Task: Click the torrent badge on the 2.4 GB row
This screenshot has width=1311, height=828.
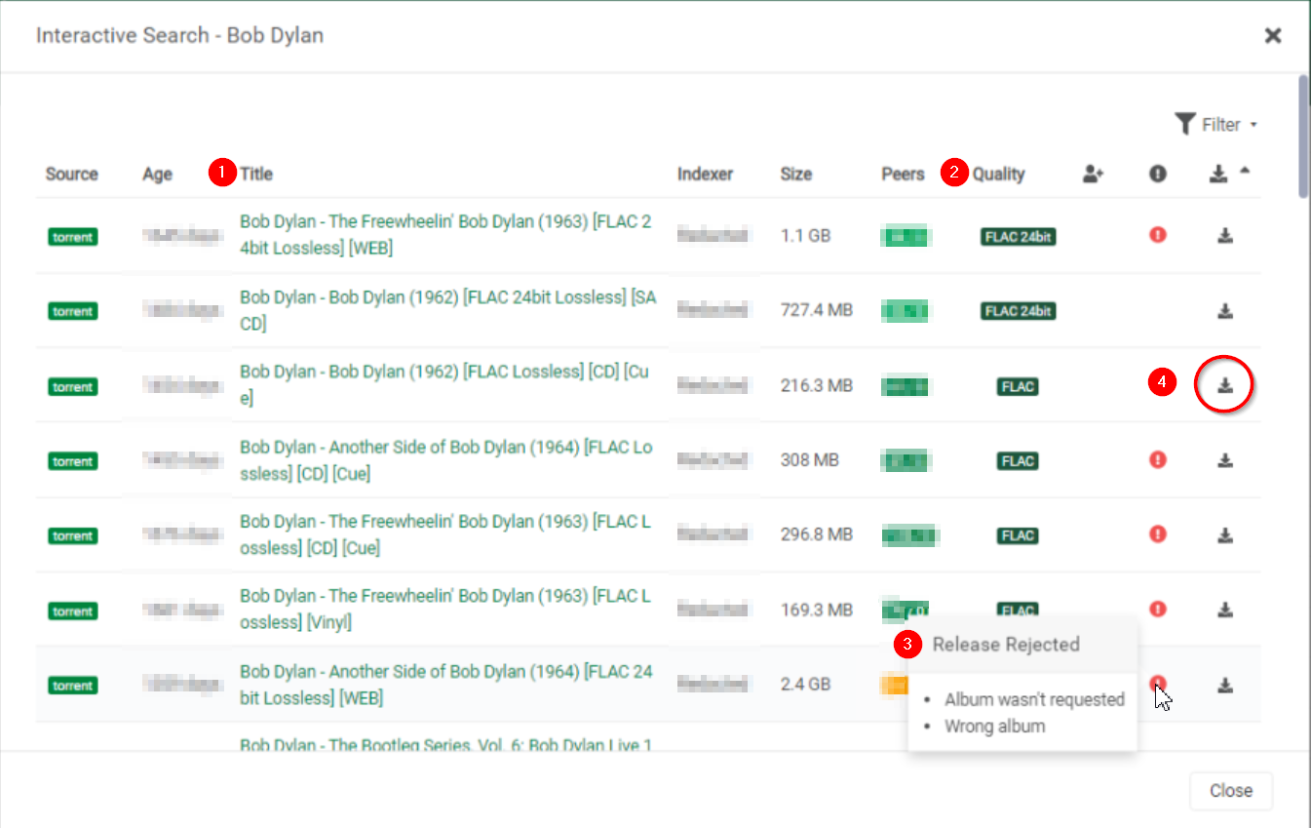Action: [73, 686]
